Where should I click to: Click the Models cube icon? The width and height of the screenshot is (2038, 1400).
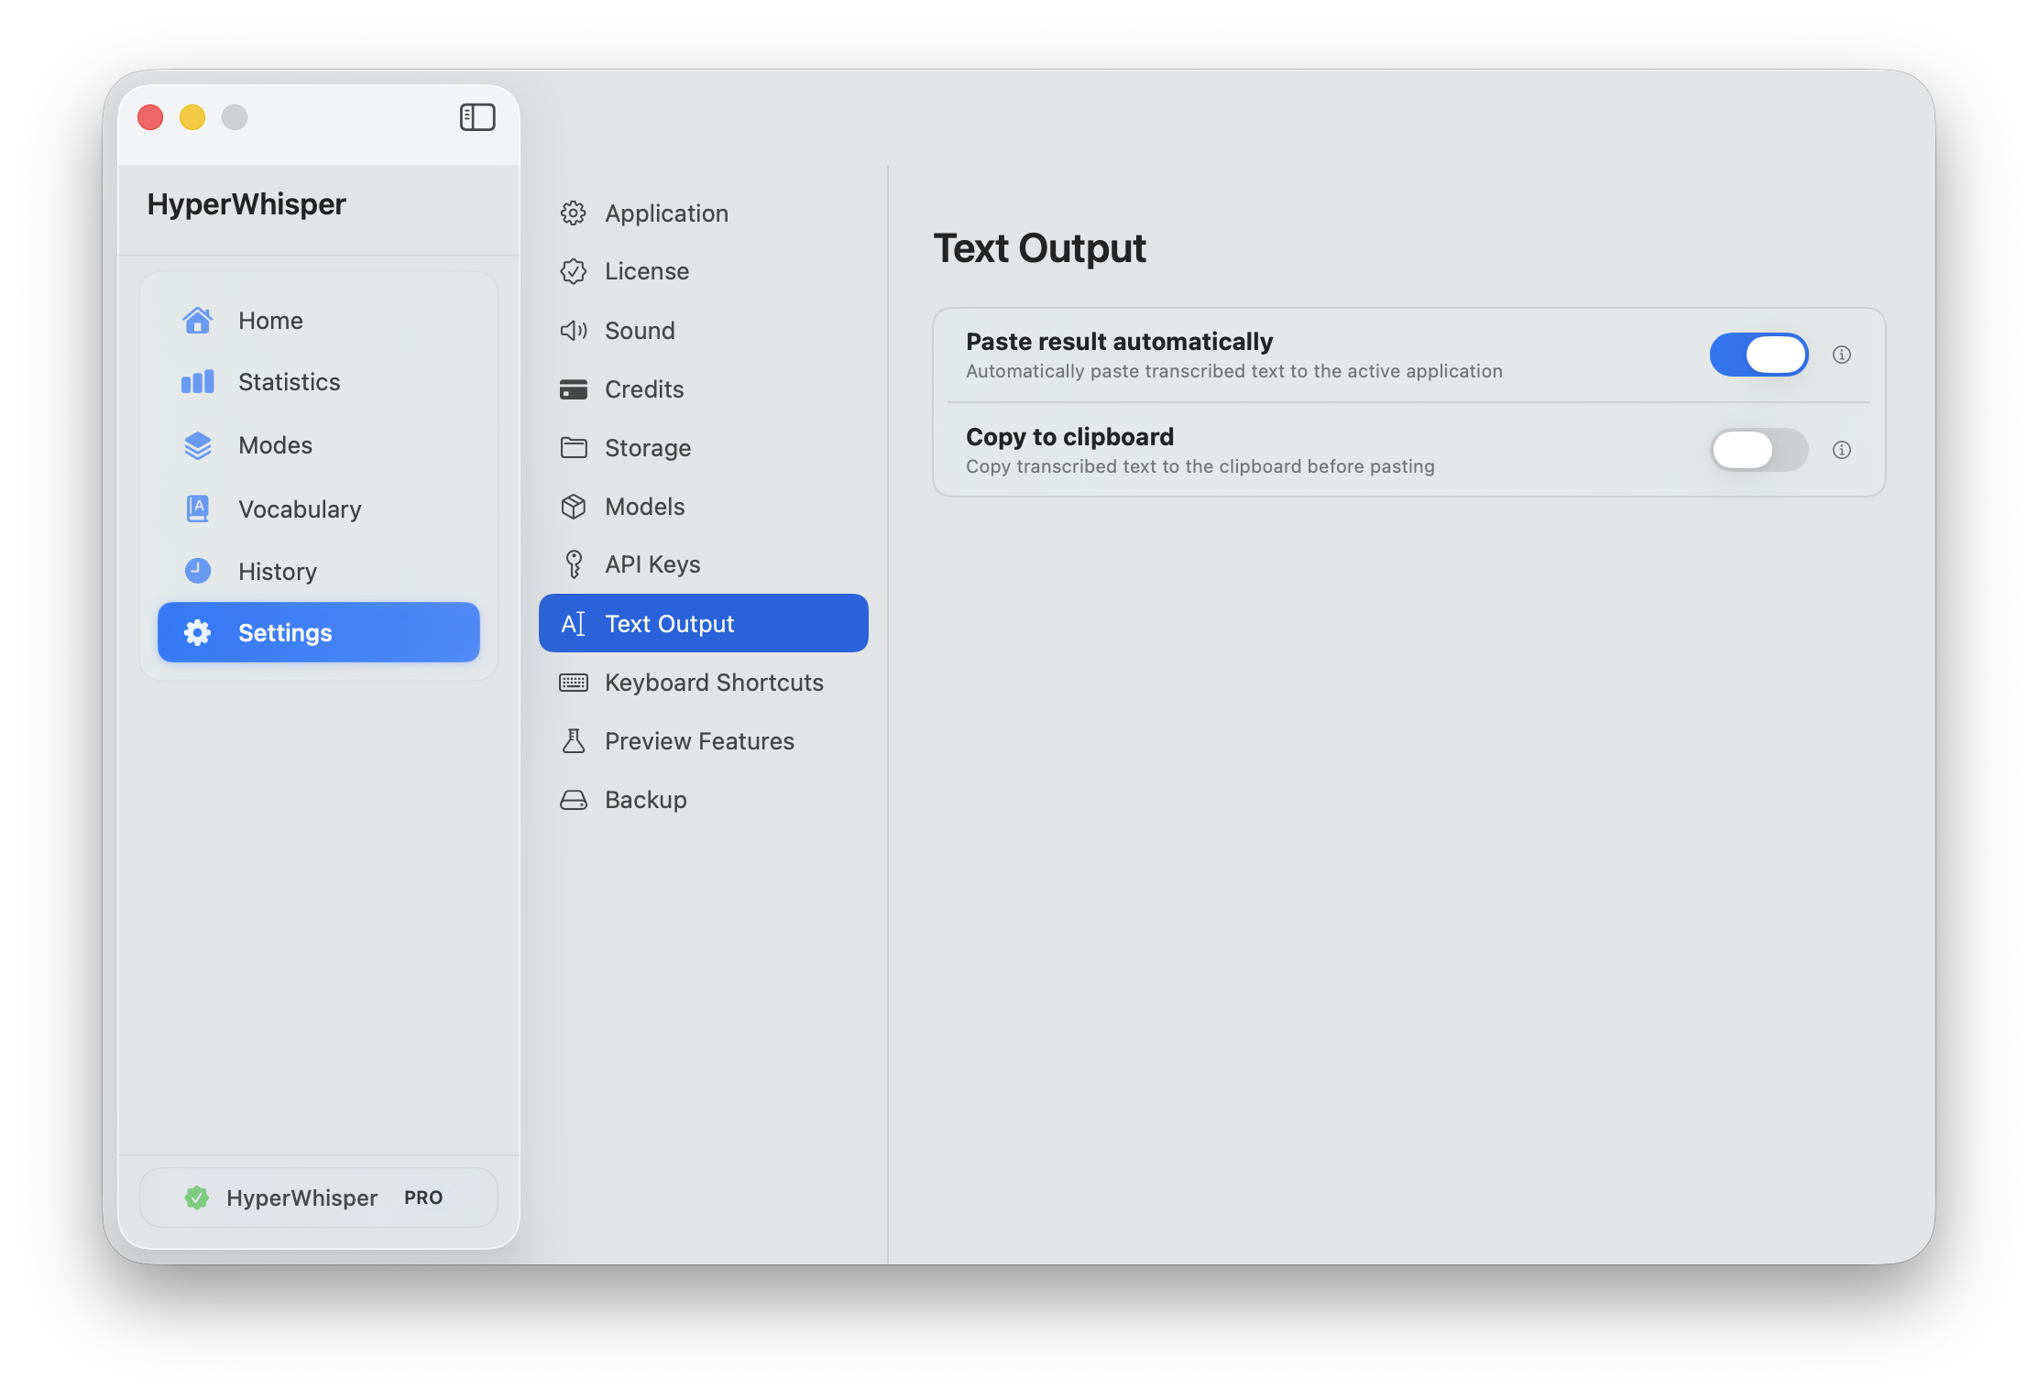pos(574,506)
